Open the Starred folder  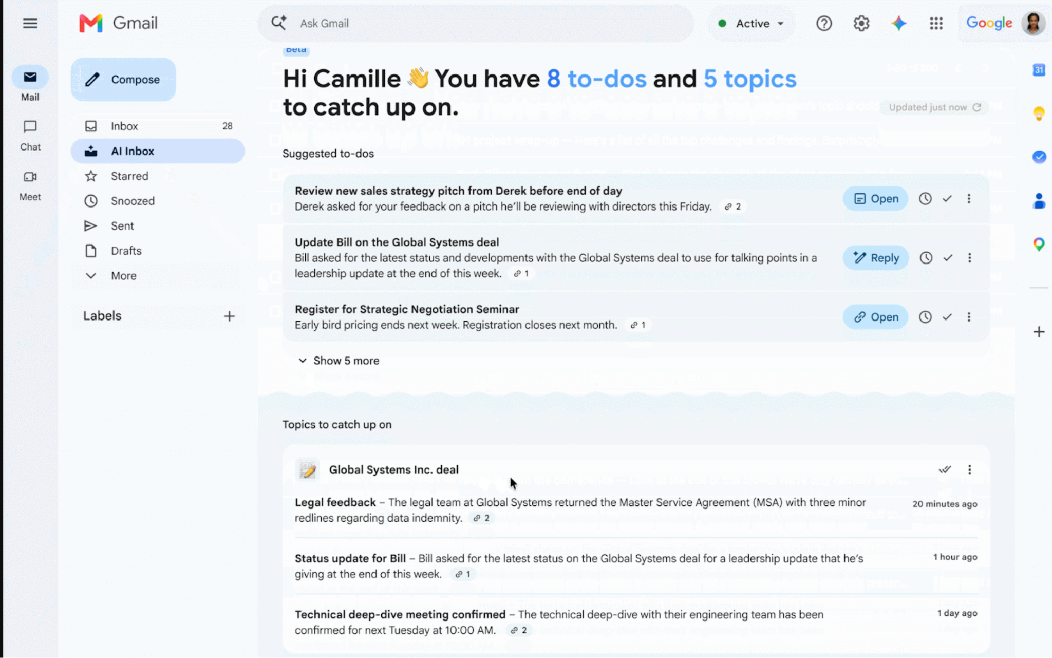158,176
